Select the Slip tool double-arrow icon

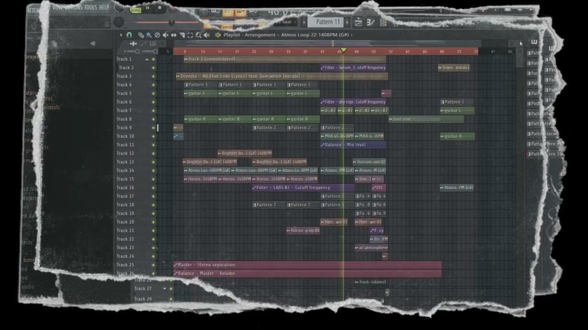pyautogui.click(x=174, y=35)
